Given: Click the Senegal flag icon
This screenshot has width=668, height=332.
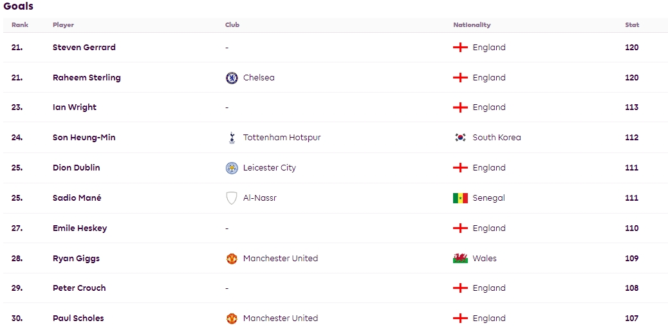Looking at the screenshot, I should pos(460,198).
